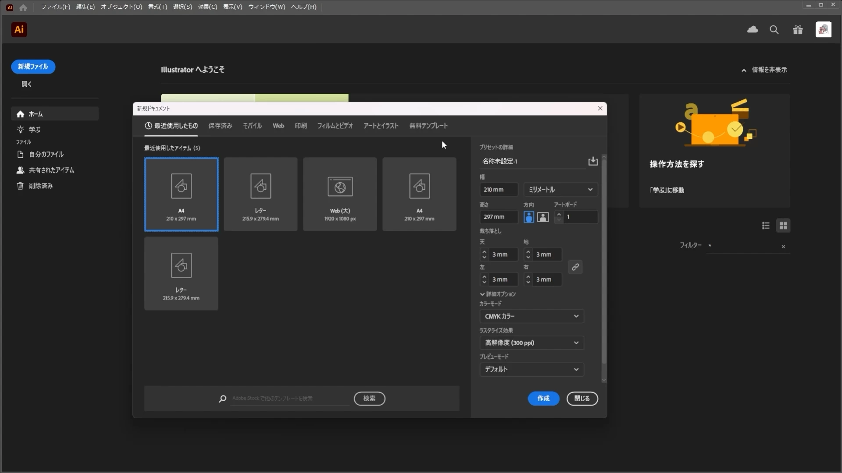Click the 開く button in the sidebar
This screenshot has height=473, width=842.
point(26,84)
